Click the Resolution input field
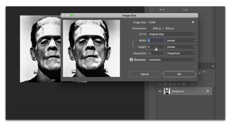The height and width of the screenshot is (126, 231). (x=156, y=53)
